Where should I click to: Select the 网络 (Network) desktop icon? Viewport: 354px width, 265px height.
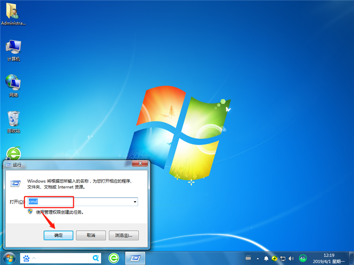[13, 83]
